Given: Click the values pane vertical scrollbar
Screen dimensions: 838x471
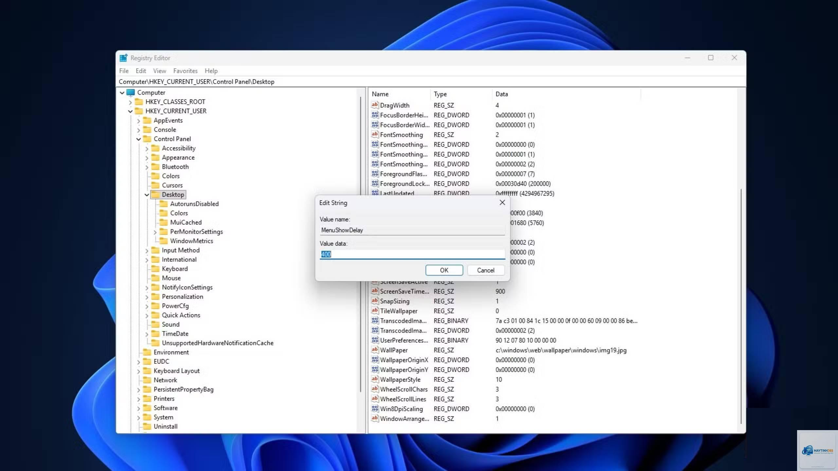Looking at the screenshot, I should (741, 306).
